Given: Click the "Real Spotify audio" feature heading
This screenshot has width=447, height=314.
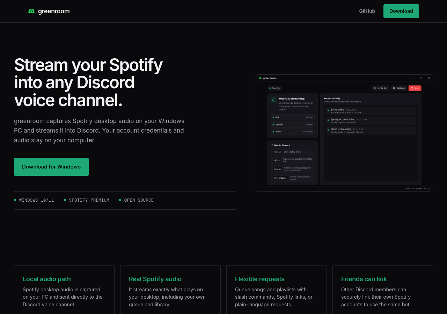Looking at the screenshot, I should click(155, 279).
